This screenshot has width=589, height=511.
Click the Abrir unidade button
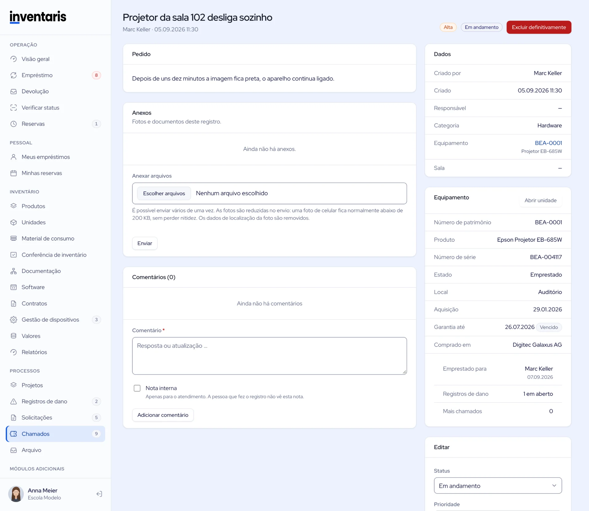pos(540,200)
